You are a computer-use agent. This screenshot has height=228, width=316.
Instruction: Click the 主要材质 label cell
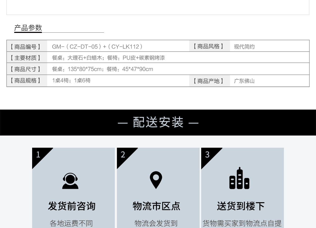26,58
